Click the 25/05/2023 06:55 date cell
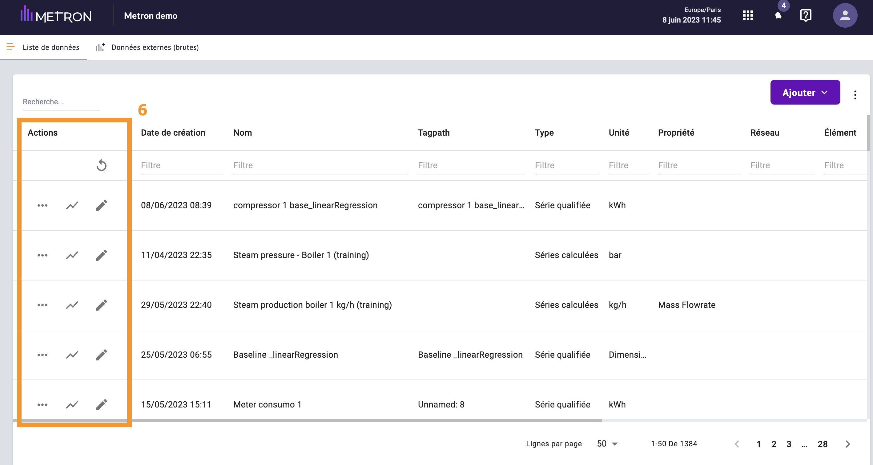The height and width of the screenshot is (465, 873). [x=176, y=355]
